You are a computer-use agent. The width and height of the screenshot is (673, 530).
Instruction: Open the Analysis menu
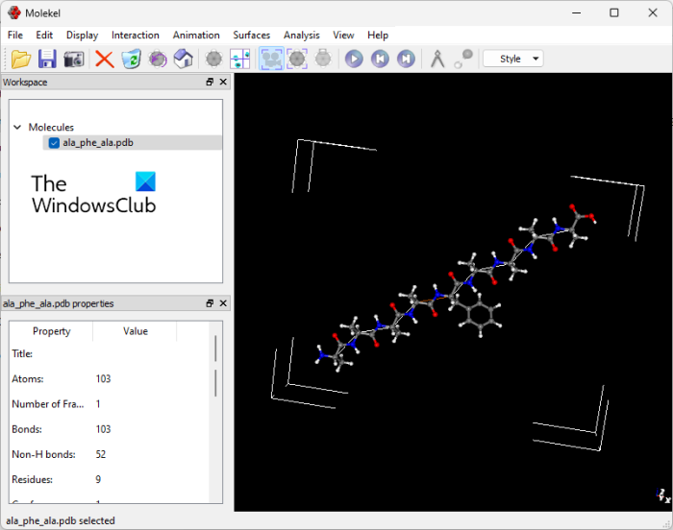(301, 35)
